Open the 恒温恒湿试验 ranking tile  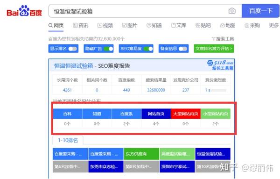(213, 154)
